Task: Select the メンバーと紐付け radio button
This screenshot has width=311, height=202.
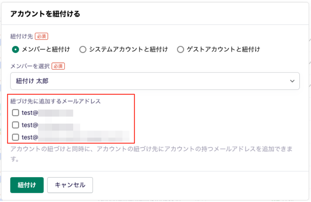Action: 15,49
